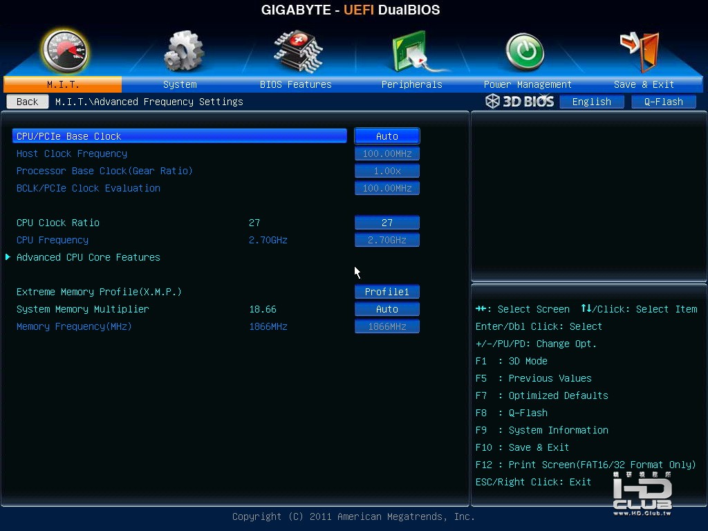Screen dimensions: 708x531
Task: Open the System tab
Action: point(180,84)
